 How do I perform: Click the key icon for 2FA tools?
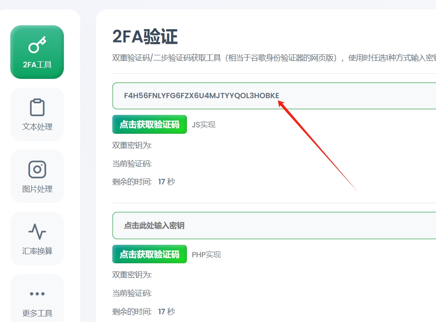tap(37, 45)
